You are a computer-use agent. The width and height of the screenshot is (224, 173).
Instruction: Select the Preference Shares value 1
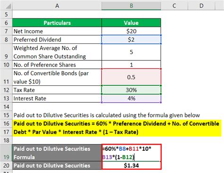[x=131, y=65]
